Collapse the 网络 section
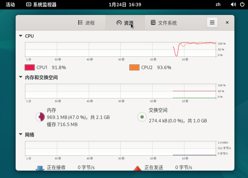Screen dimensions: 248x178 (x=20, y=135)
